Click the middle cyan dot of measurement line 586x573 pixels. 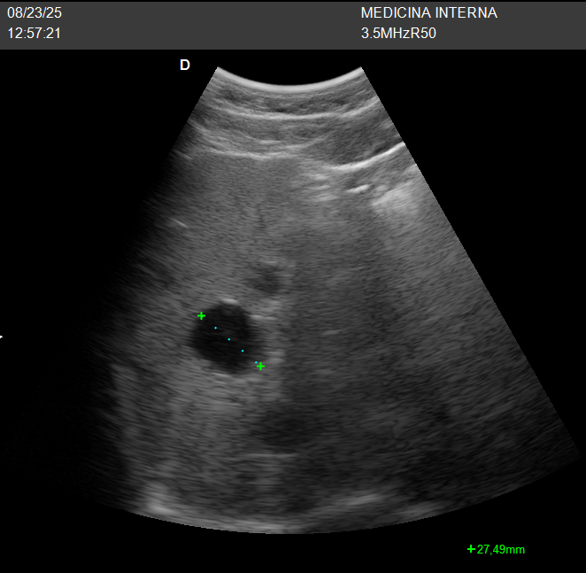(229, 339)
